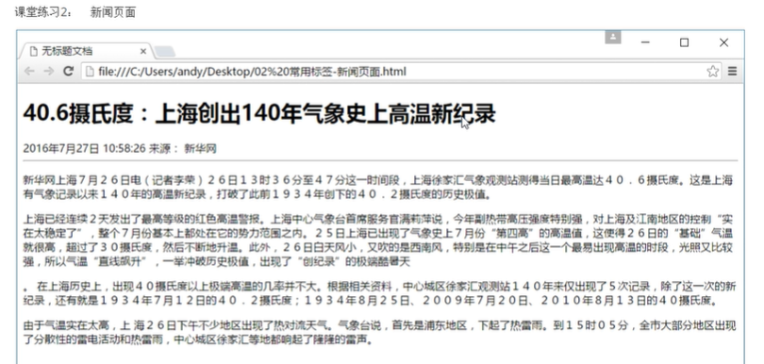The image size is (764, 364).
Task: Open the Chrome hamburger menu
Action: tap(732, 72)
